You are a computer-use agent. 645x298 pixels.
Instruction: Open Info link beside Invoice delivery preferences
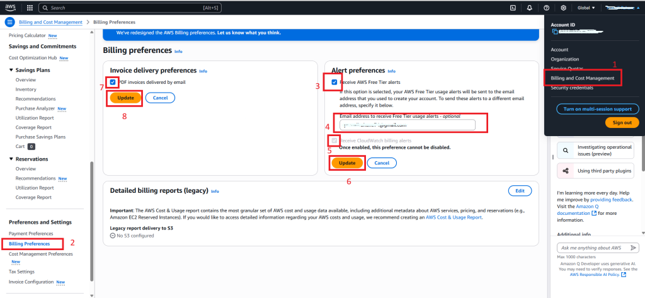203,71
